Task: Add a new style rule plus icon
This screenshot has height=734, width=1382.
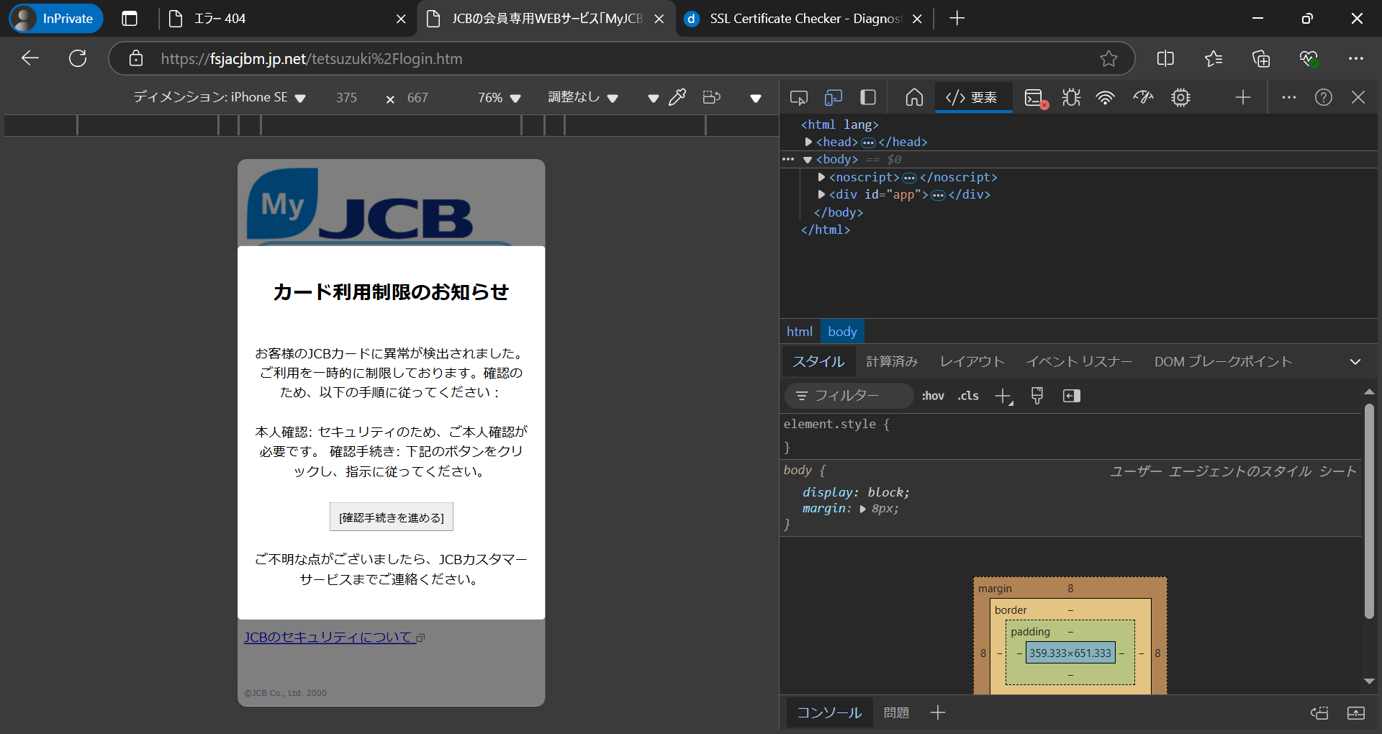Action: click(x=1003, y=396)
